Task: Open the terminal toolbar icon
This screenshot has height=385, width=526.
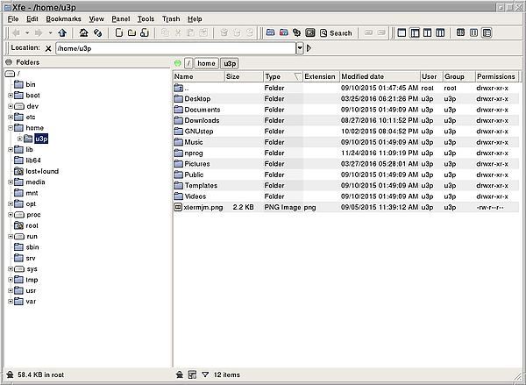Action: pos(310,33)
